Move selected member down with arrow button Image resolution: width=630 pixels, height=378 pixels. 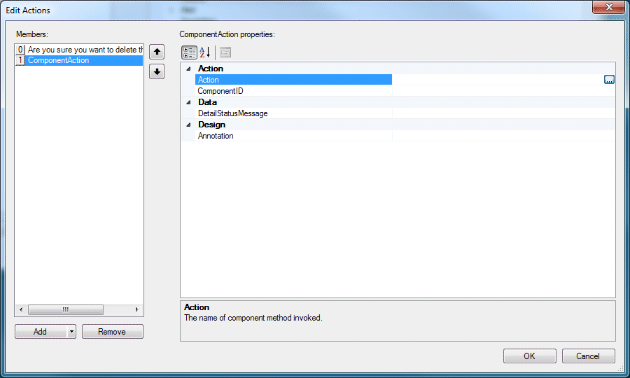coord(157,72)
